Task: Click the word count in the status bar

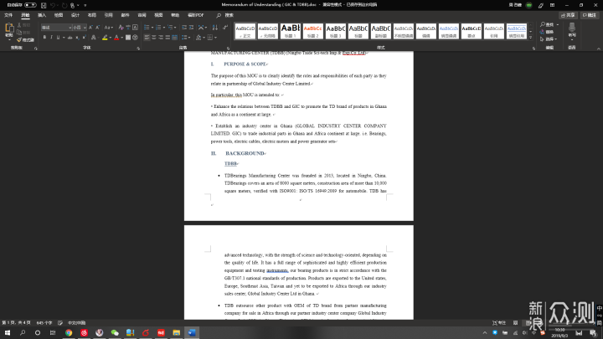Action: pos(44,323)
